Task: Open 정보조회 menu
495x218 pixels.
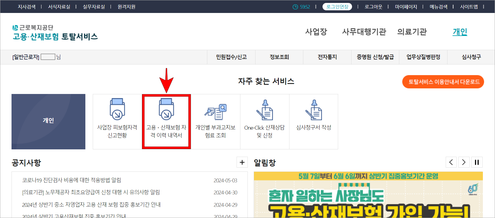Action: 279,57
